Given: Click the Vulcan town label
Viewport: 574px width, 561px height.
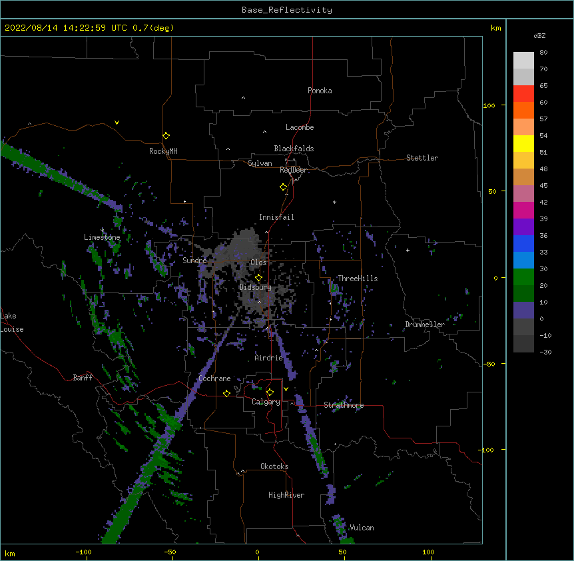Looking at the screenshot, I should tap(362, 528).
